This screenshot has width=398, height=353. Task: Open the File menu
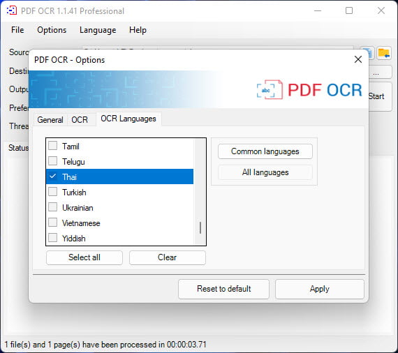(x=17, y=30)
